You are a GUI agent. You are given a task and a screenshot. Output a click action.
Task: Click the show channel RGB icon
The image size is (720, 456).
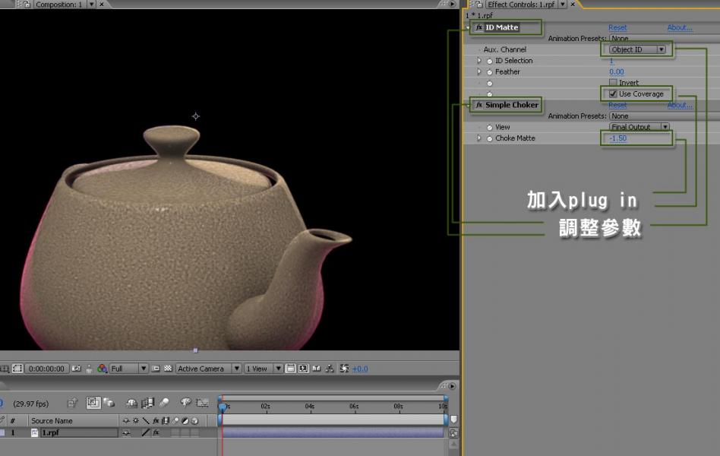[102, 369]
